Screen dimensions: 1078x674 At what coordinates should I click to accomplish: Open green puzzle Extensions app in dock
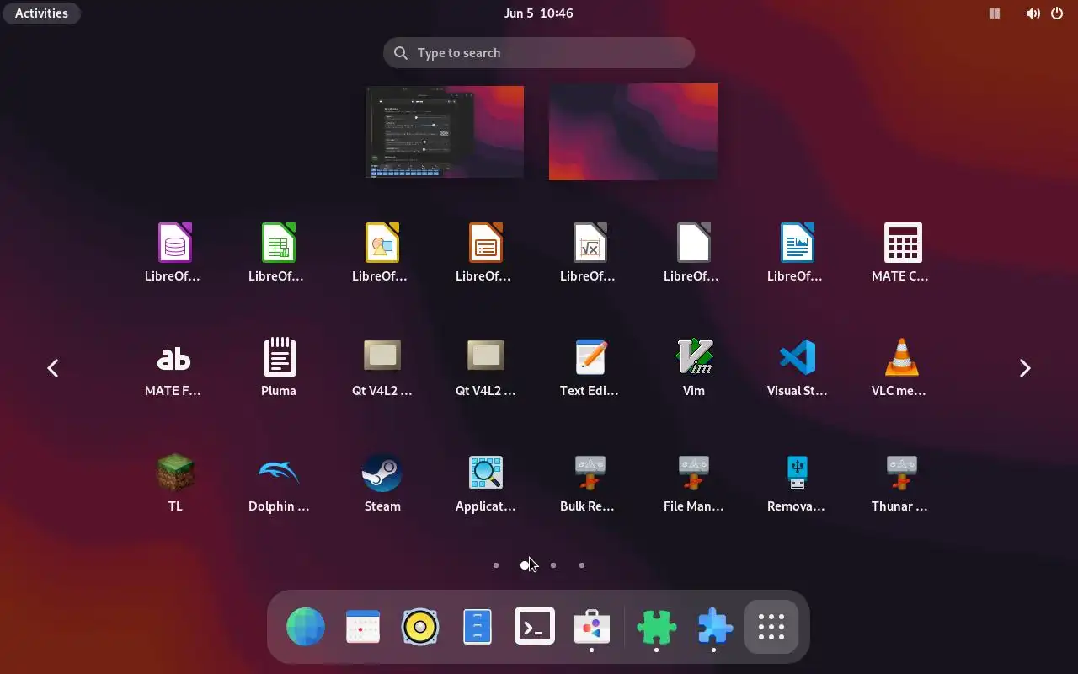656,627
